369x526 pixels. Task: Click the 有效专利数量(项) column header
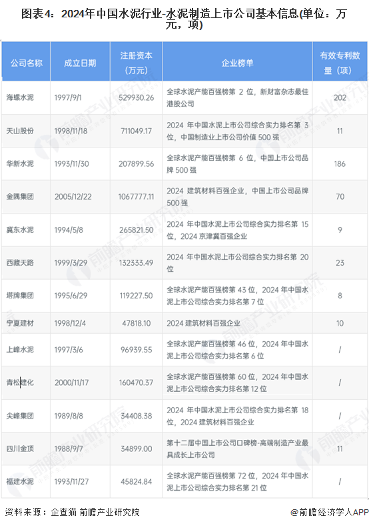[x=340, y=63]
